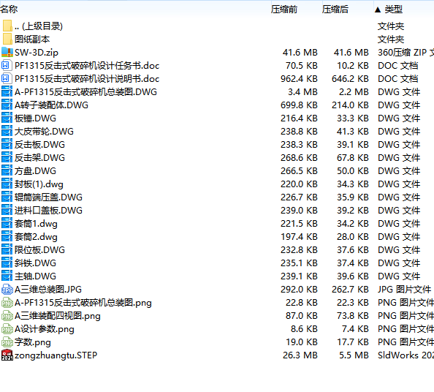Select PF1315反击式破碎机设计任务书.doc file name

click(x=87, y=65)
